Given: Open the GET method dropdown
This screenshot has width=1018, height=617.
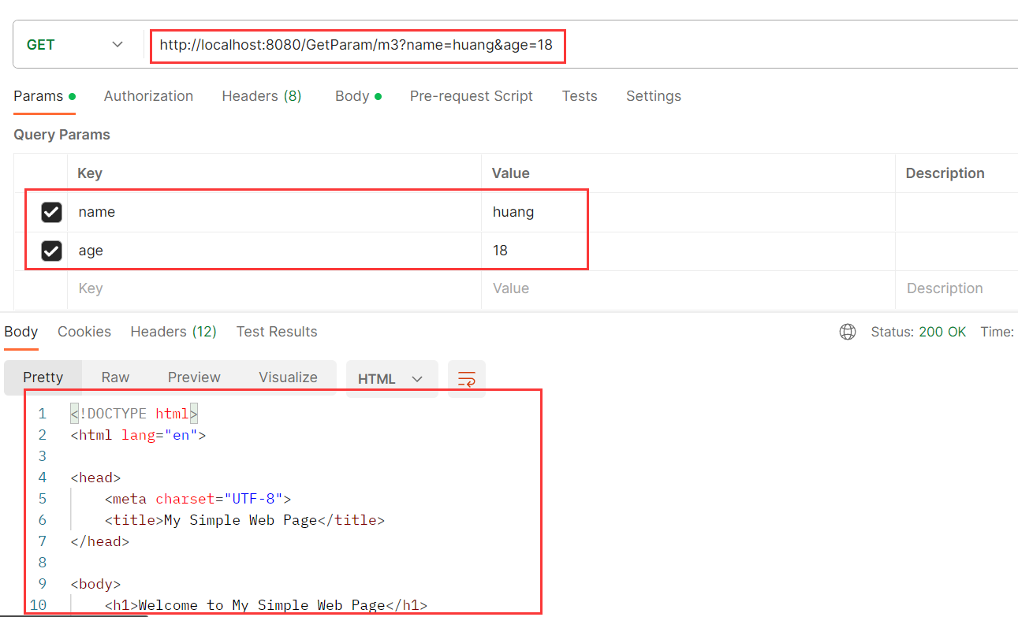Looking at the screenshot, I should pos(76,45).
